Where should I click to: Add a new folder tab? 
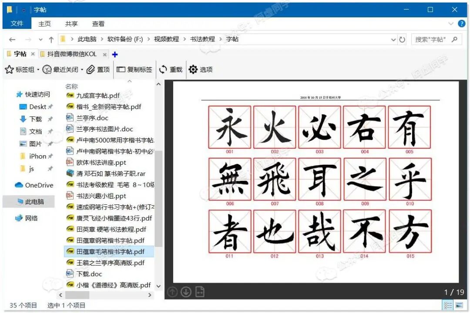115,54
